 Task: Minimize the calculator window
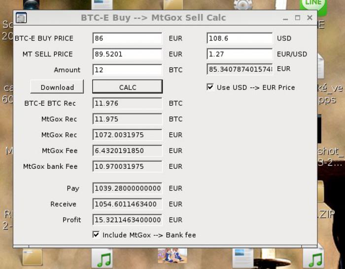(x=285, y=18)
